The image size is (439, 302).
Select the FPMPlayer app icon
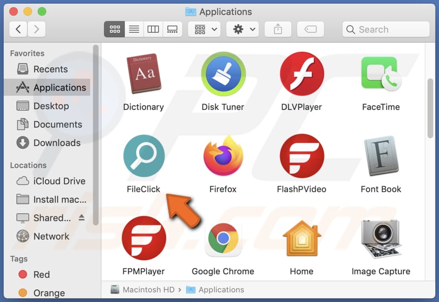pyautogui.click(x=144, y=238)
